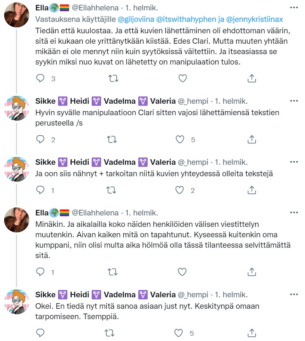The height and width of the screenshot is (341, 305).
Task: Open more menu on 'Hyvin syvälle' tweet
Action: 294,101
